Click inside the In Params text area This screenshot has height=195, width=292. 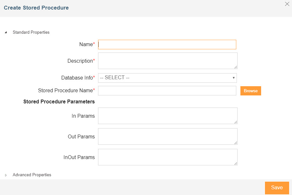(x=167, y=116)
